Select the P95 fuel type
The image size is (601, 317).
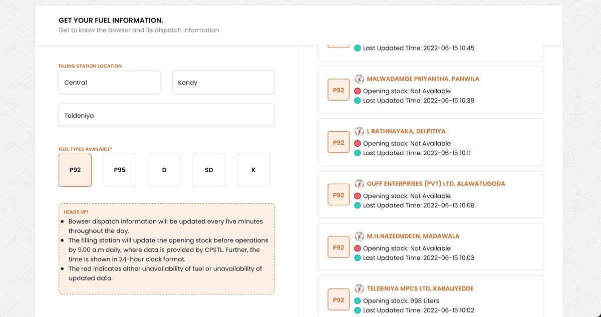(x=120, y=170)
